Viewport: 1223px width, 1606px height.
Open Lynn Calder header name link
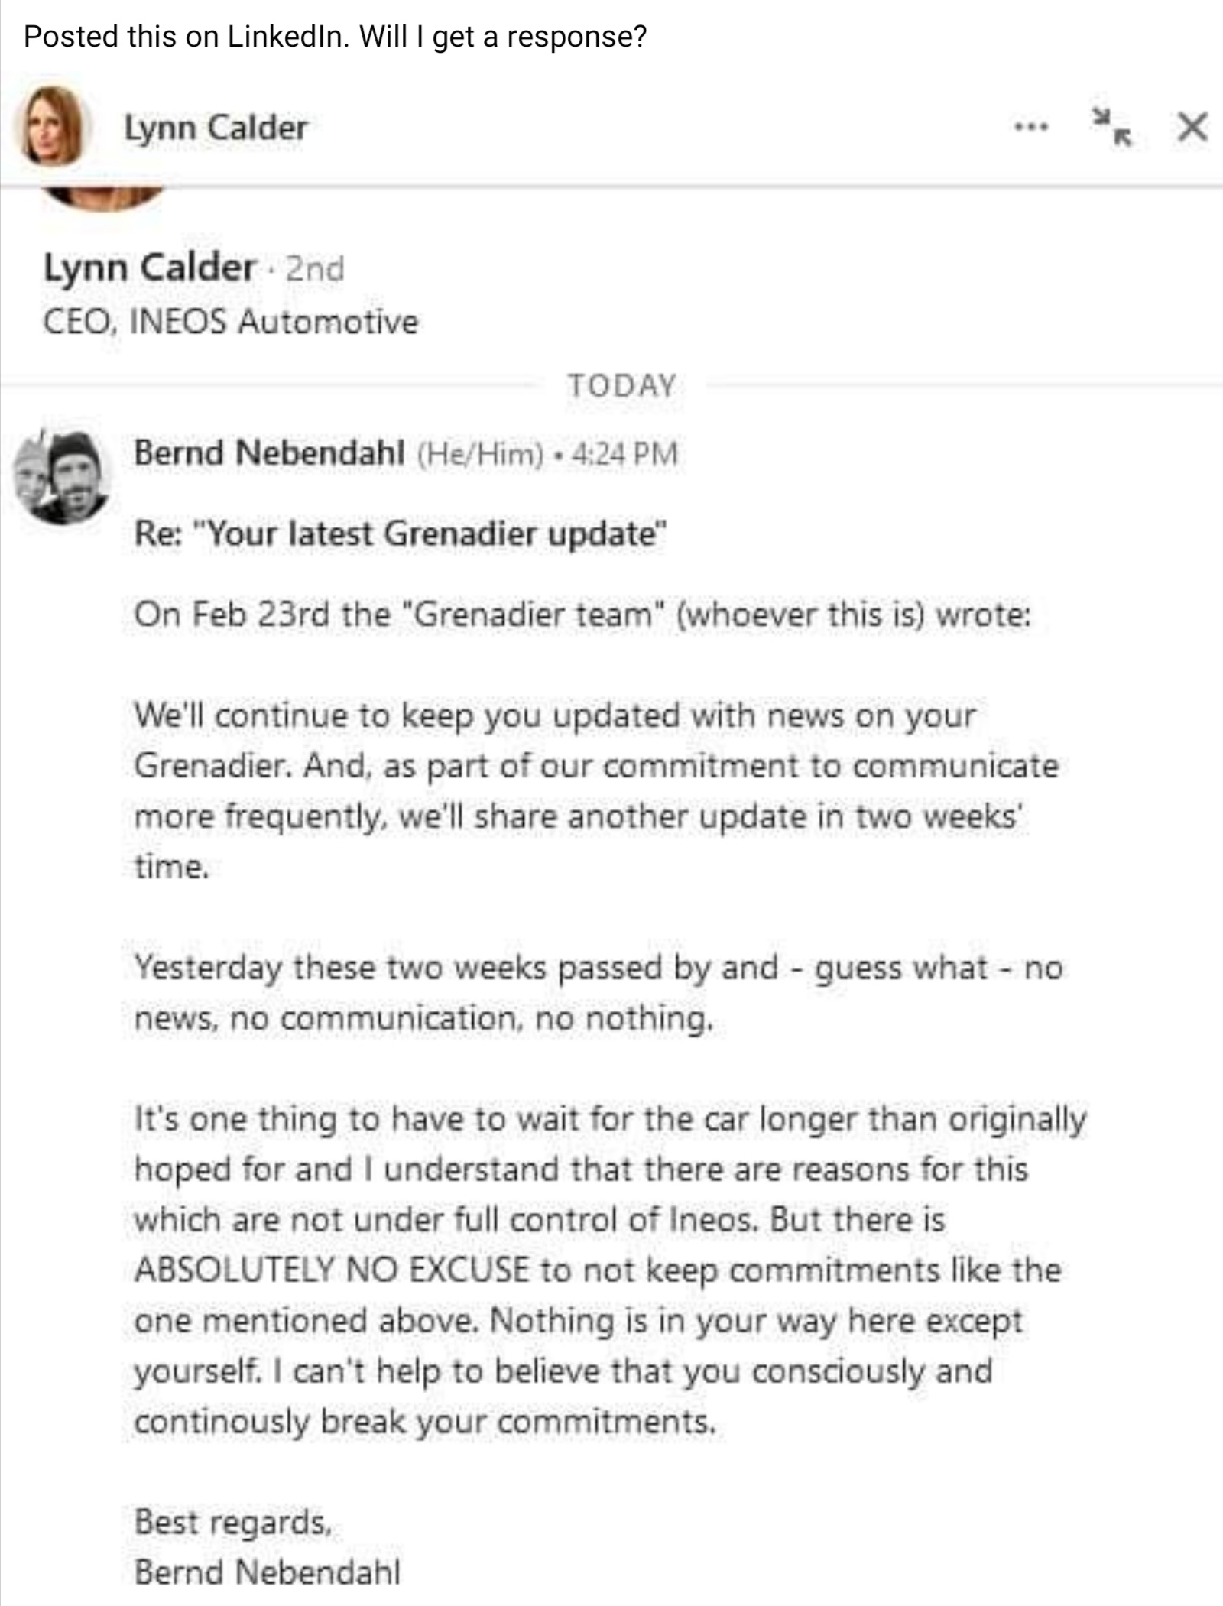pyautogui.click(x=216, y=127)
